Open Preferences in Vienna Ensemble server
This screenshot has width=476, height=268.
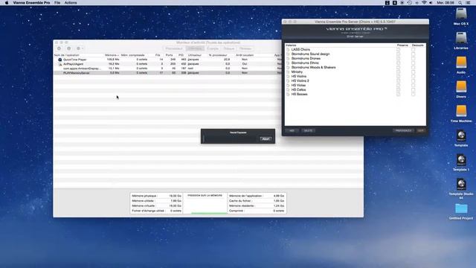[403, 130]
